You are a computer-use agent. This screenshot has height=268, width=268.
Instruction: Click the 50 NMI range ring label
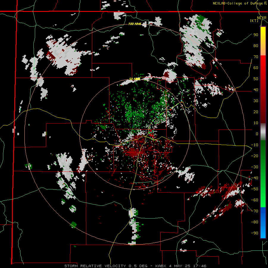(135, 79)
